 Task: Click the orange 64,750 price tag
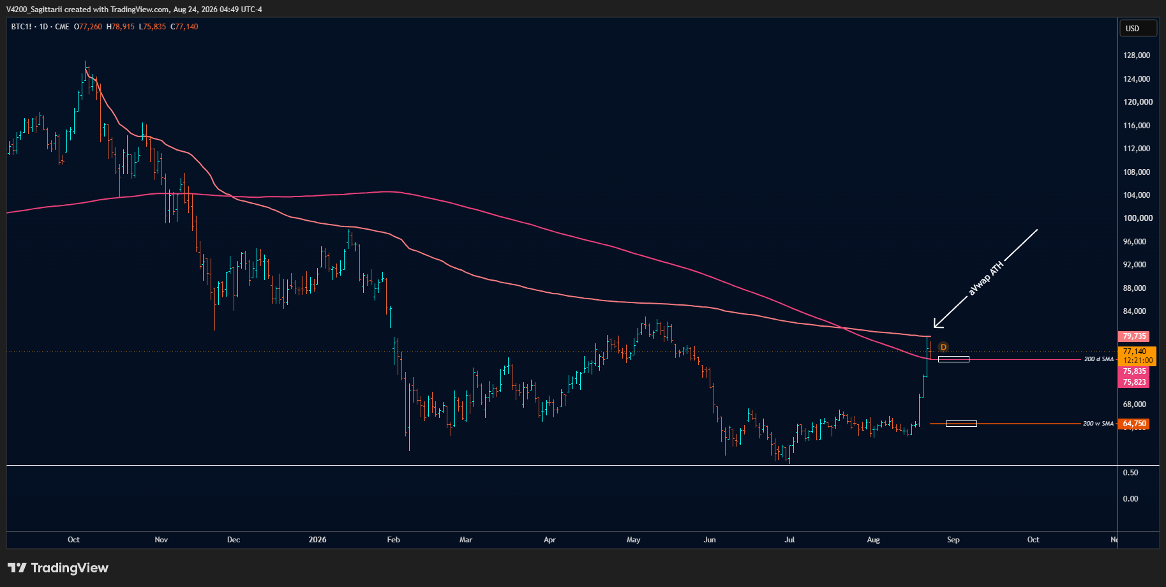pyautogui.click(x=1134, y=424)
